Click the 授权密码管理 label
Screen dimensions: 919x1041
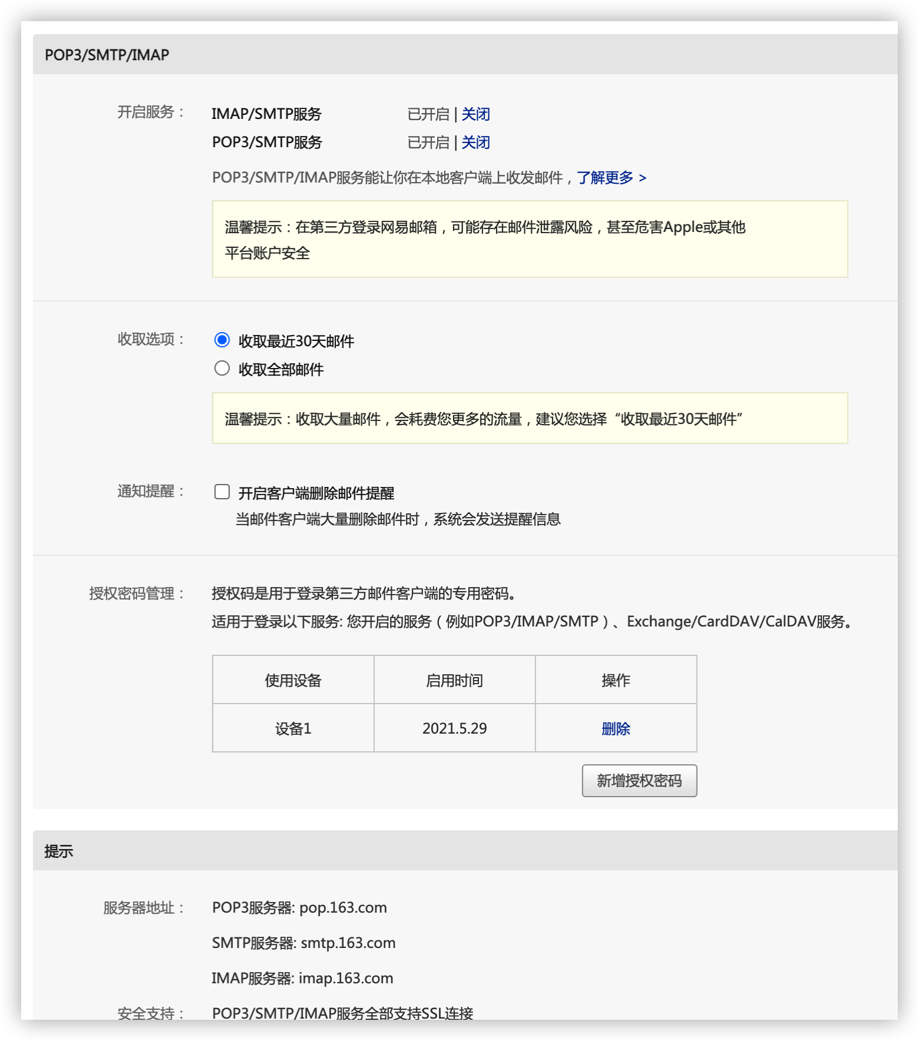pyautogui.click(x=137, y=593)
